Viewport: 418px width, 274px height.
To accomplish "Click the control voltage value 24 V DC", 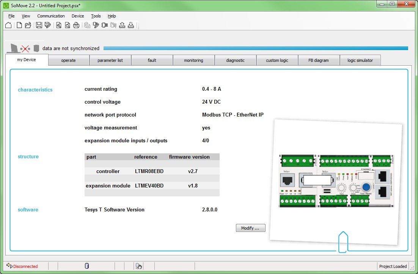I will (x=211, y=102).
